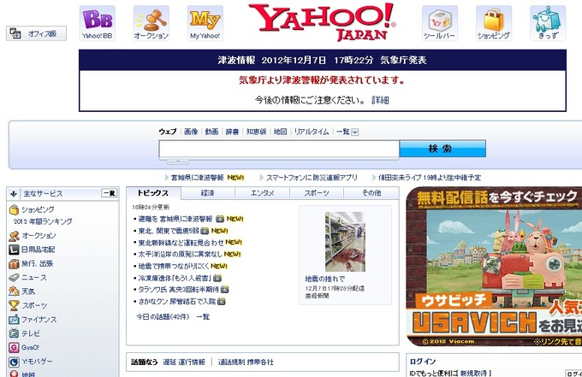Click the Yahoo! Japan logo
The width and height of the screenshot is (582, 377).
pyautogui.click(x=322, y=22)
